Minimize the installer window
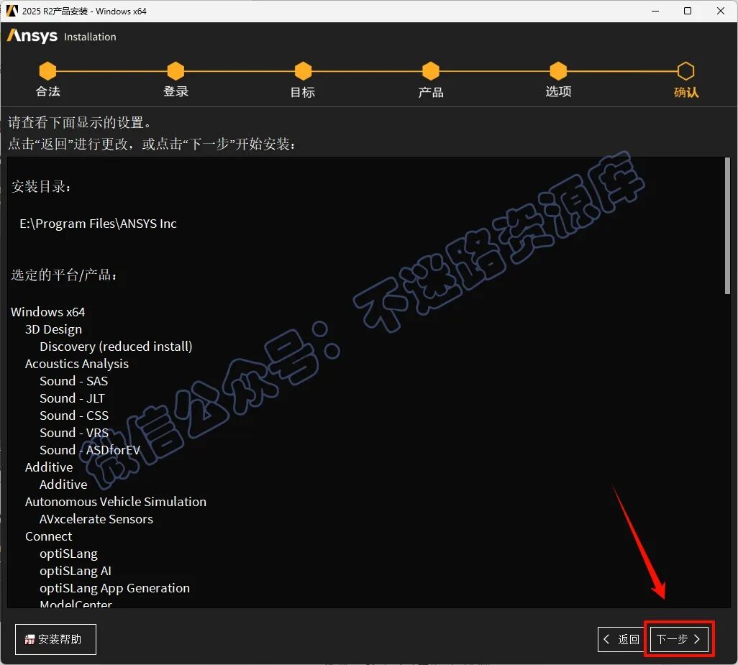The image size is (738, 665). tap(655, 11)
